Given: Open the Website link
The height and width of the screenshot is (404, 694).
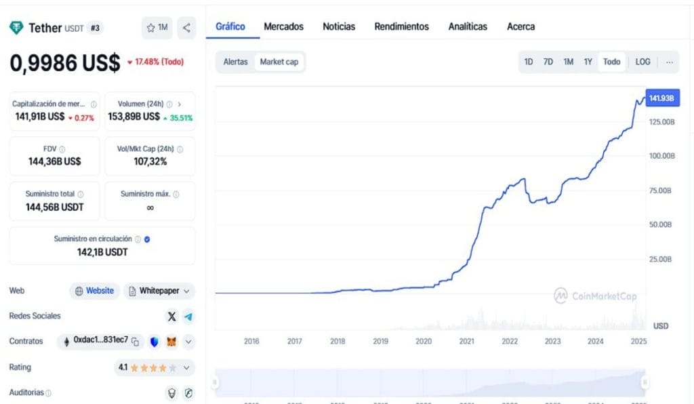Looking at the screenshot, I should (94, 291).
